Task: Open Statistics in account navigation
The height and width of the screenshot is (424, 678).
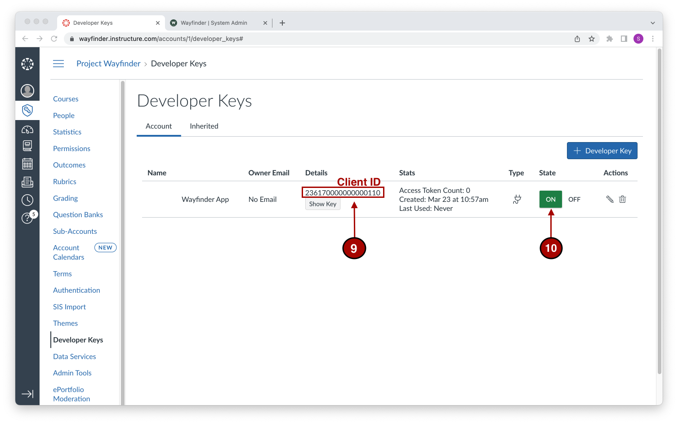Action: 67,132
